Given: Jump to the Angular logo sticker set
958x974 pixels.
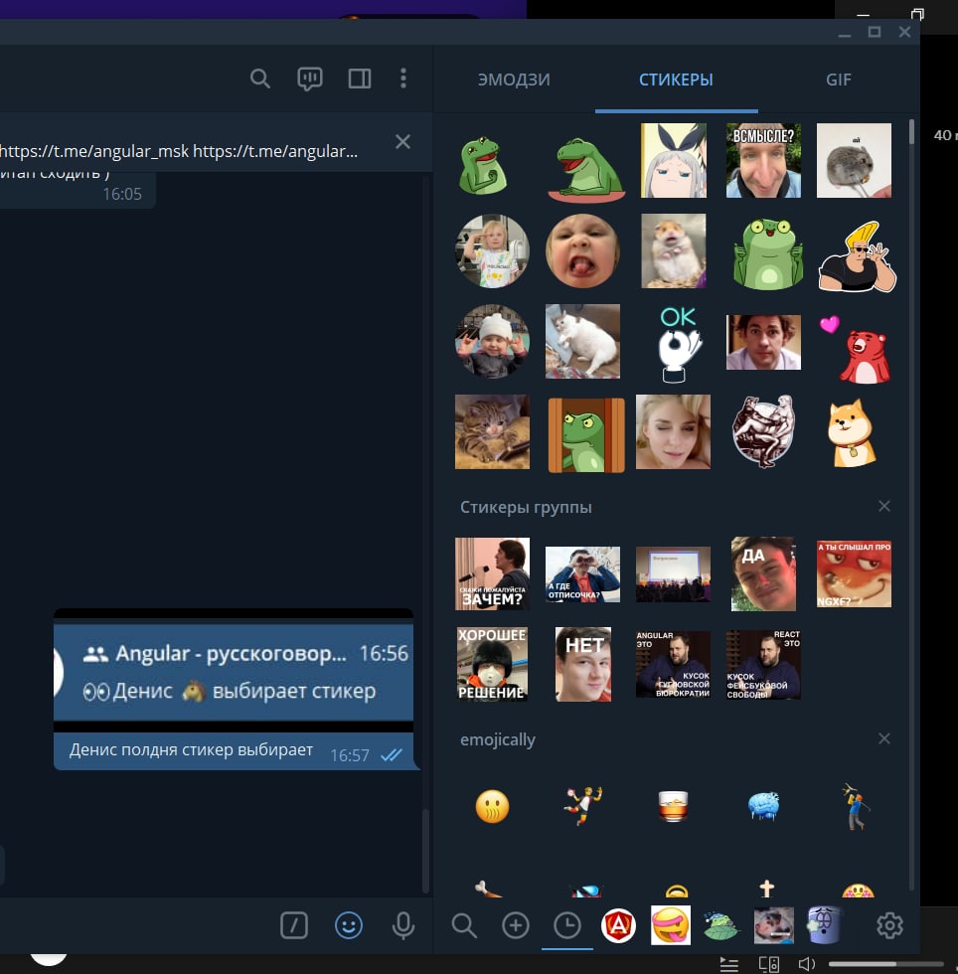Looking at the screenshot, I should pos(619,925).
